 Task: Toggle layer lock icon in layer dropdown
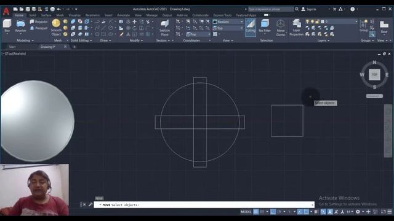point(318,22)
